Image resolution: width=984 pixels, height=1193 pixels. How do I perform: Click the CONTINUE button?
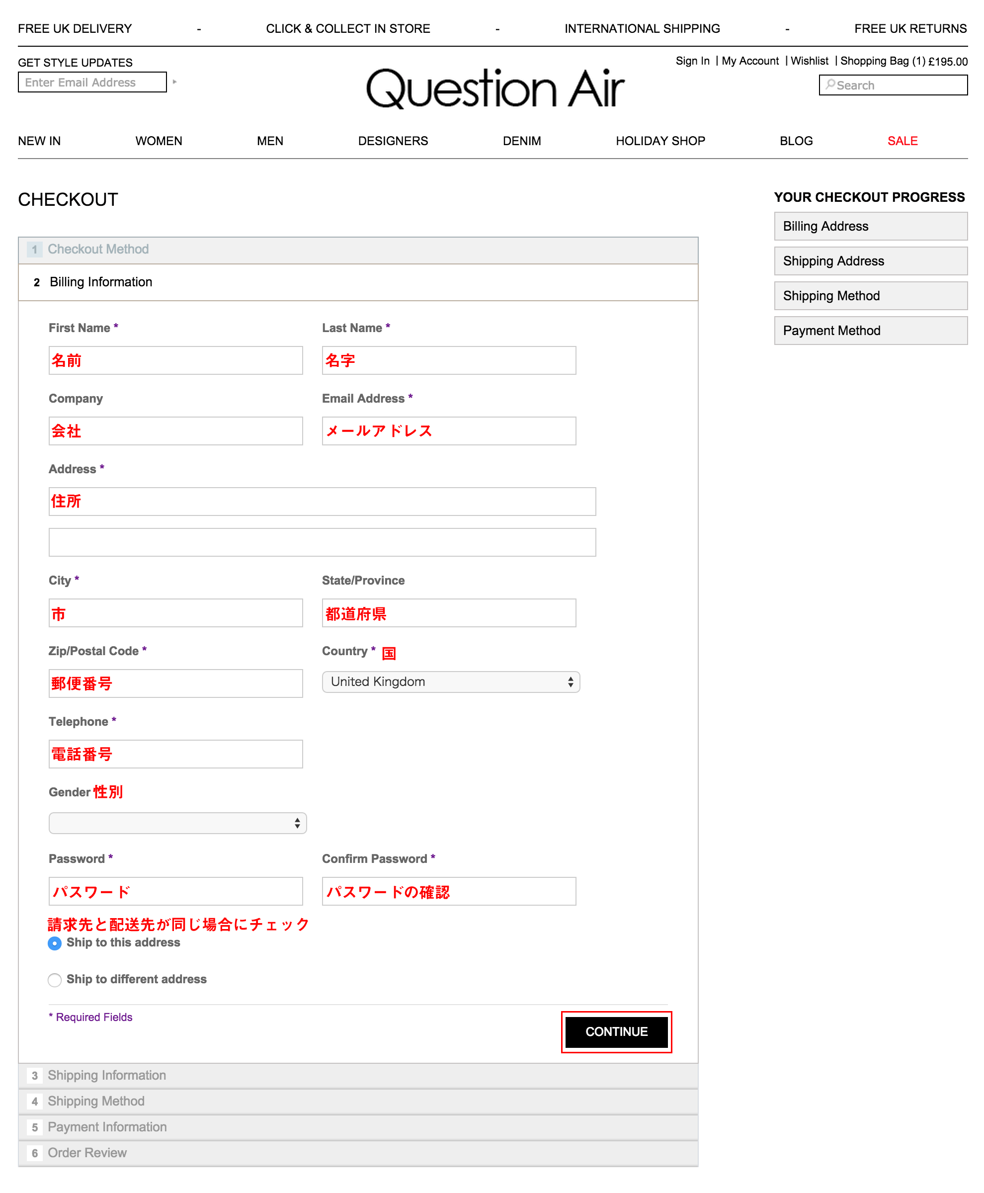coord(616,1031)
